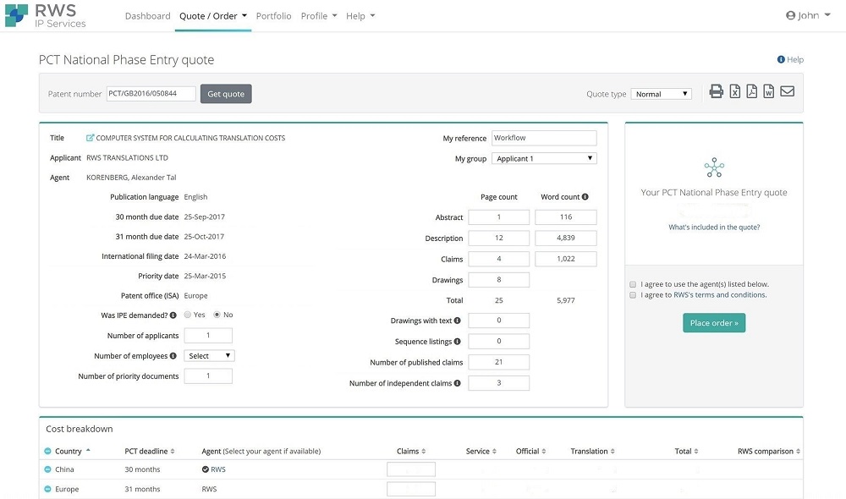Select Yes for IPE demanded

pos(188,315)
